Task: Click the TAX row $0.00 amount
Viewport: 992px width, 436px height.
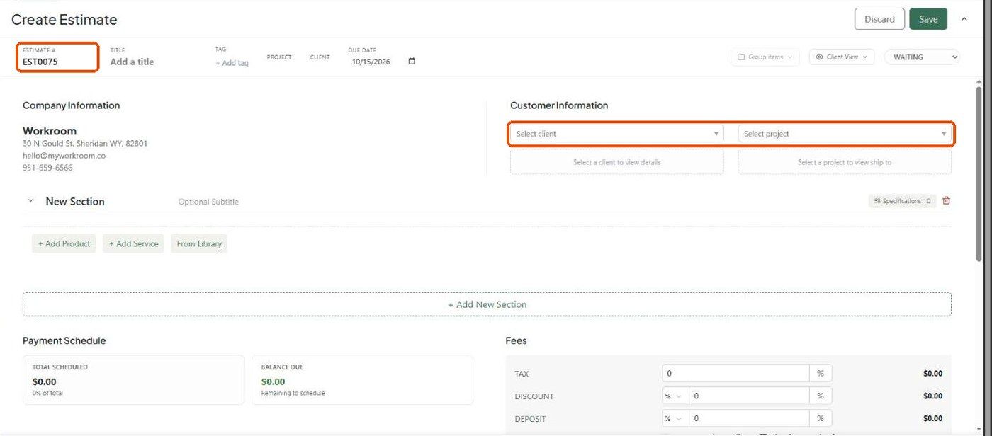Action: click(932, 374)
